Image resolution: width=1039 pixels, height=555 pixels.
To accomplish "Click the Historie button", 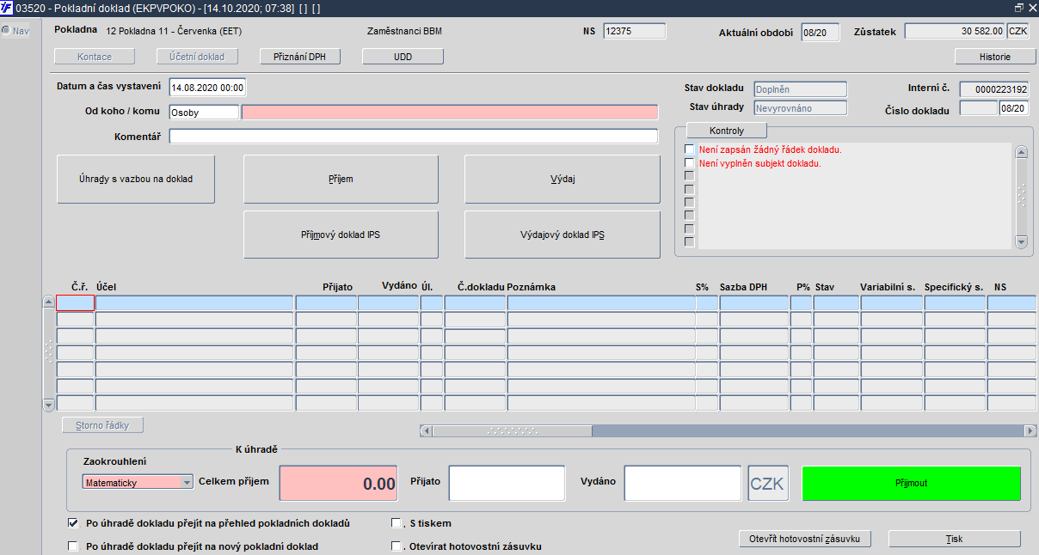I will pyautogui.click(x=995, y=57).
